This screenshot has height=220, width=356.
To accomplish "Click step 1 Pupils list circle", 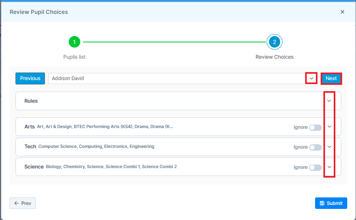I will pos(74,42).
